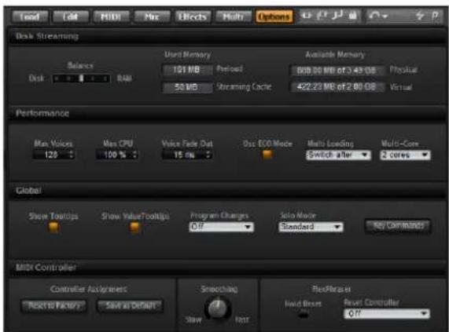Toggle the FlexPhraser Hold Reset button
Image resolution: width=449 pixels, height=332 pixels.
tap(304, 315)
